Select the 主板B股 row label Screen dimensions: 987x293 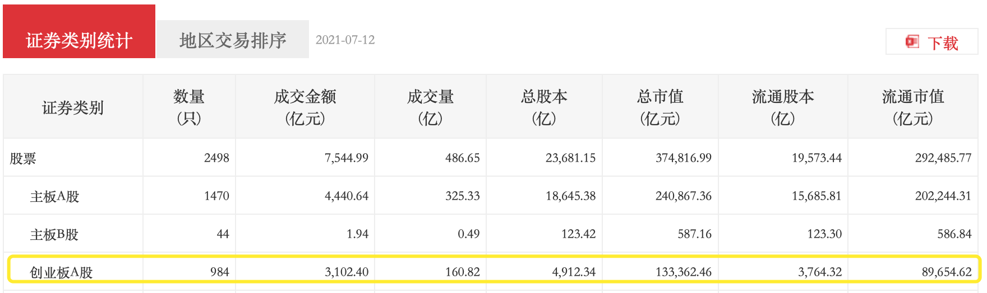tap(54, 234)
